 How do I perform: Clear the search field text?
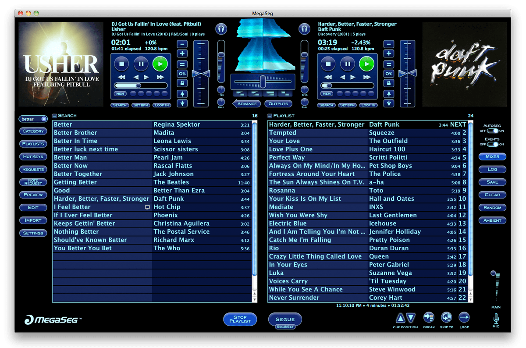(44, 119)
